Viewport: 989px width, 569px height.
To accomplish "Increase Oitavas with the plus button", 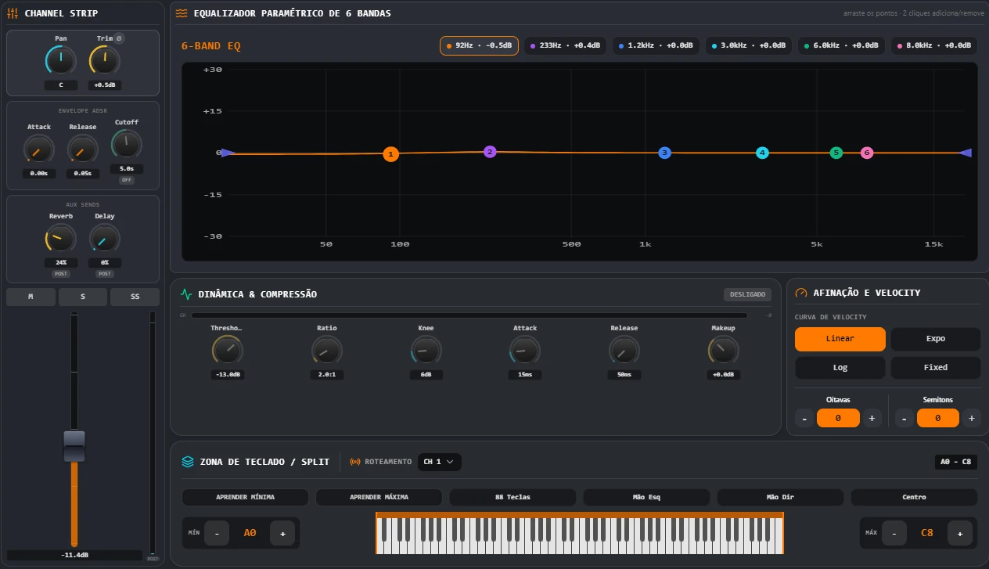I will pyautogui.click(x=872, y=418).
